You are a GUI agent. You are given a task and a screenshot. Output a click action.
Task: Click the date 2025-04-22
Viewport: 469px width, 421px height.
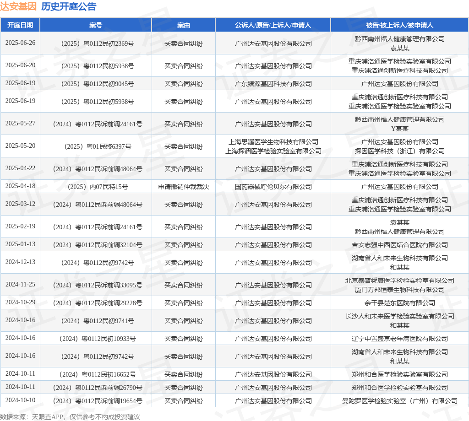point(20,168)
